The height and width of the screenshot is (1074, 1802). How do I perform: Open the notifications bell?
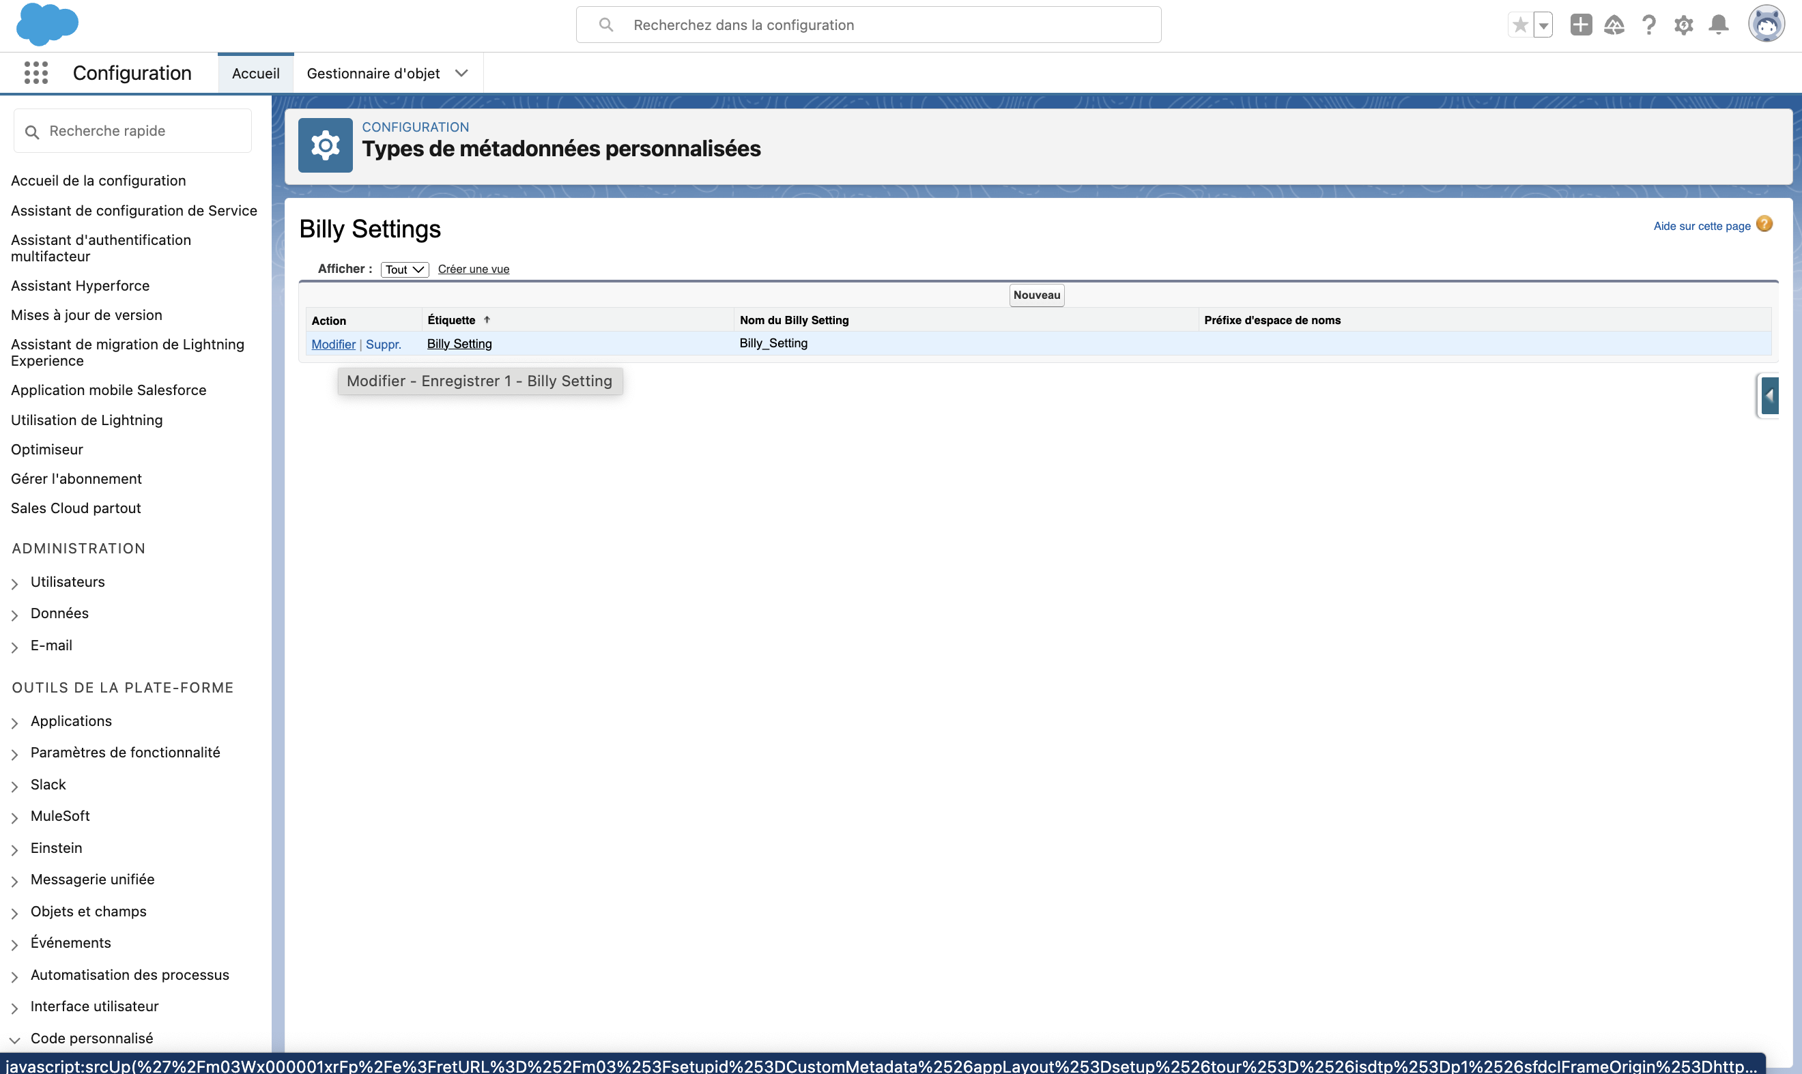[x=1719, y=25]
